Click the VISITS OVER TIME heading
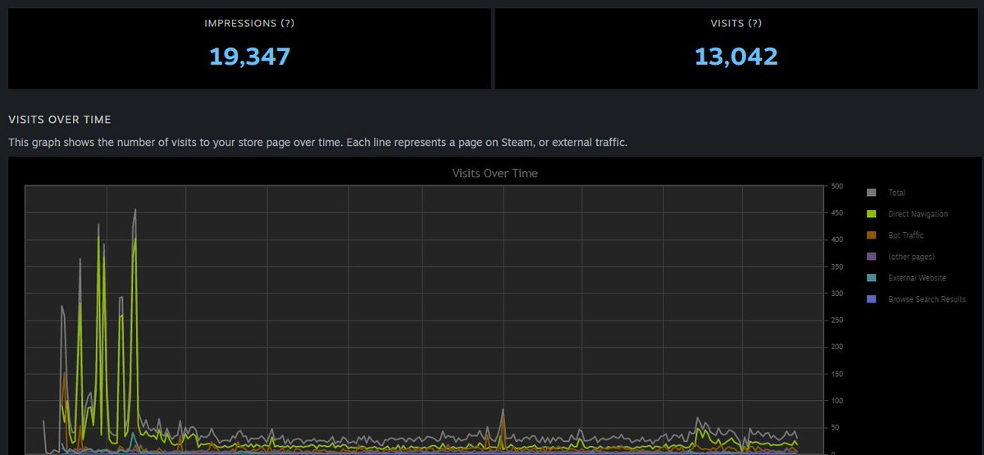Image resolution: width=984 pixels, height=455 pixels. click(x=60, y=120)
